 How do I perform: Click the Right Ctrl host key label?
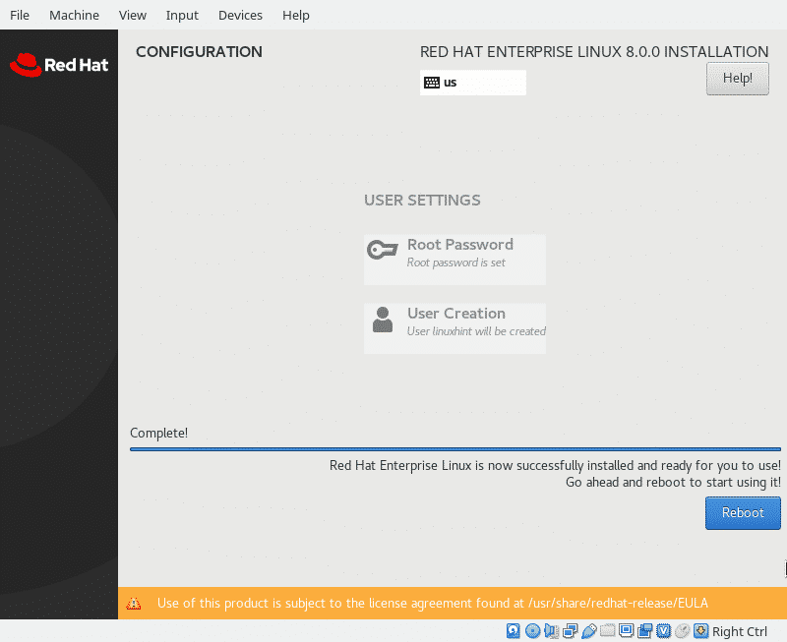[x=740, y=631]
